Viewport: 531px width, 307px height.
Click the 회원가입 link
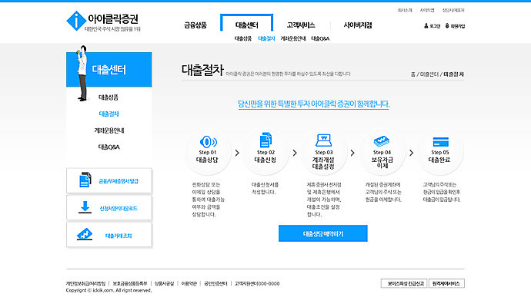point(458,26)
